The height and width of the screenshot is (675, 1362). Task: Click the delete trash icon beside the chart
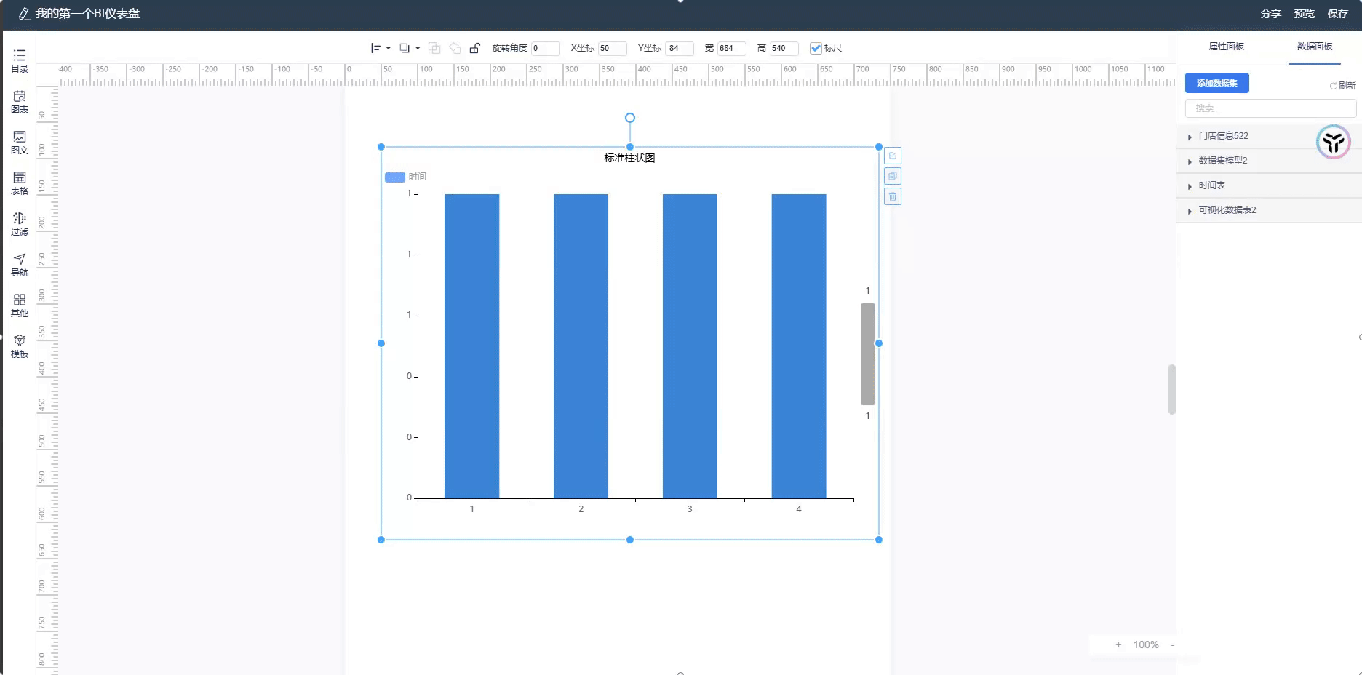(x=893, y=196)
